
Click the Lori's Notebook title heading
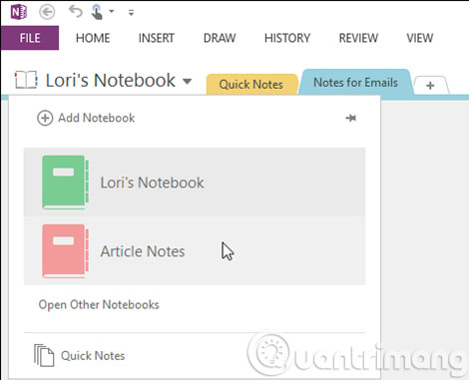[x=110, y=81]
